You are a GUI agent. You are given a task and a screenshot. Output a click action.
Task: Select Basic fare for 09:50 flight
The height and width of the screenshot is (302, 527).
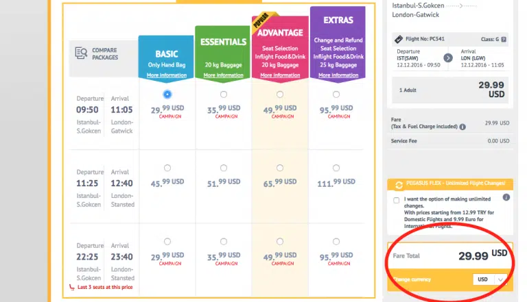coord(167,94)
